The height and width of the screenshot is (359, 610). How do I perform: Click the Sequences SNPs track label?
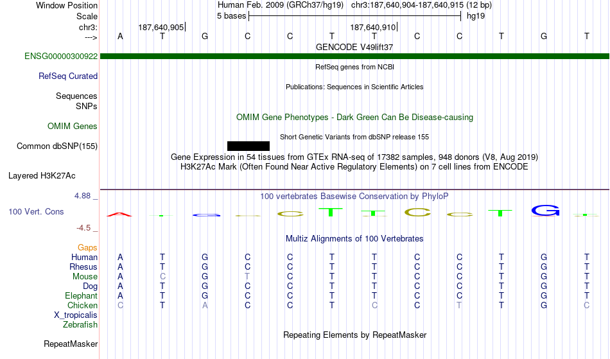coord(76,101)
